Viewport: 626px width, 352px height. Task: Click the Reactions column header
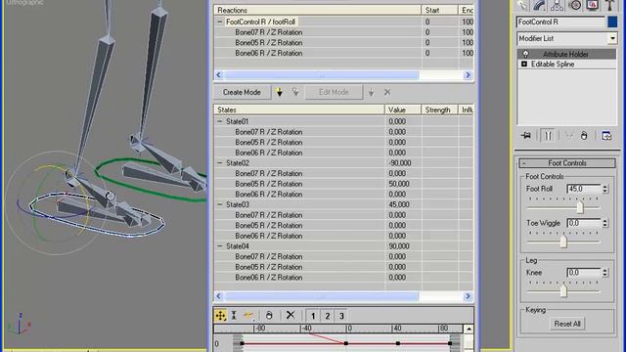pyautogui.click(x=317, y=10)
